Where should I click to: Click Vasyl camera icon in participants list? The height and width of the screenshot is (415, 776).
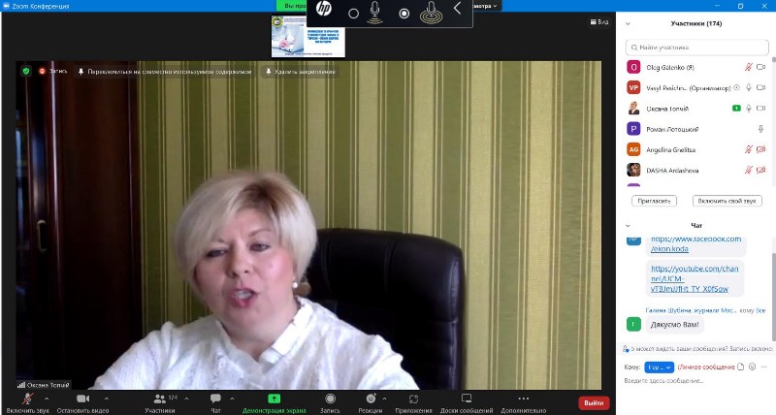click(761, 87)
